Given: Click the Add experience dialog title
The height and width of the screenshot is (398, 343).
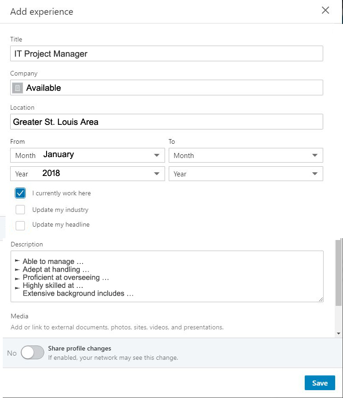Looking at the screenshot, I should pos(41,12).
